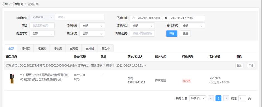Screen dimensions: 262x107
Task: Focus the 请输入 fuzzy search input
Action: click(80, 17)
